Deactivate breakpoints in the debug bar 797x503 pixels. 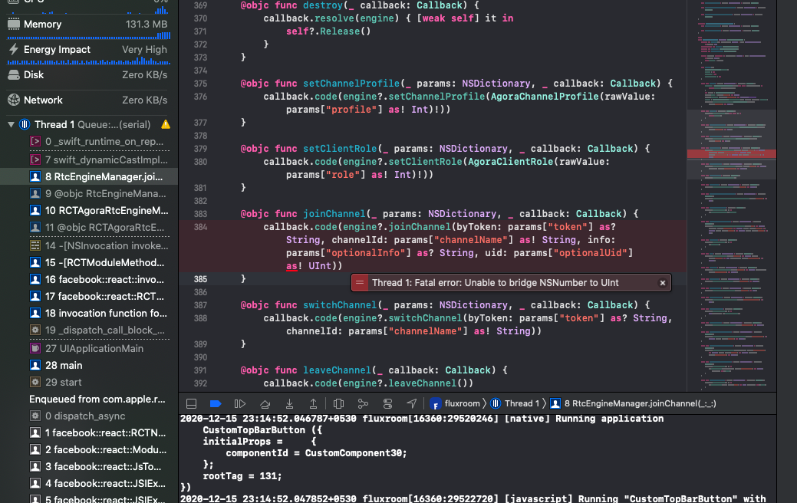coord(216,403)
